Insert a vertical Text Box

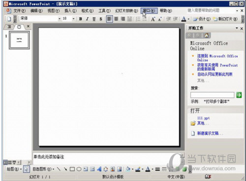92,169
